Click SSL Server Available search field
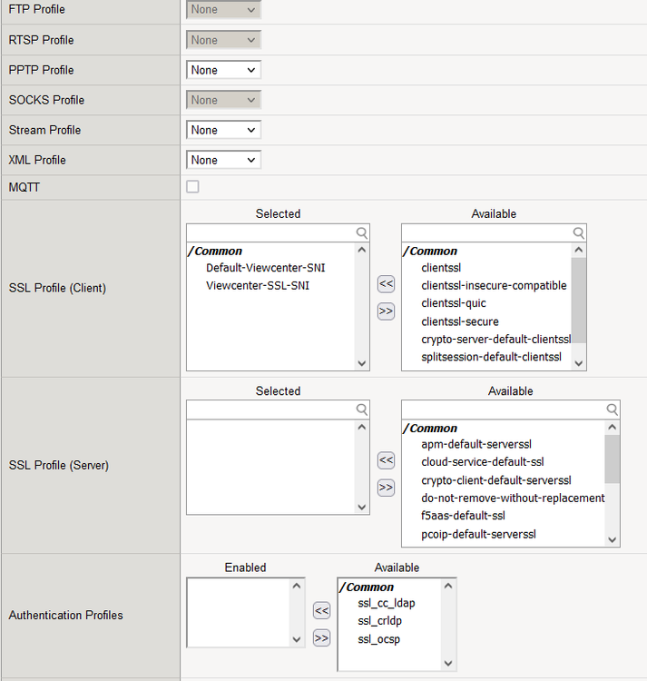 (502, 410)
